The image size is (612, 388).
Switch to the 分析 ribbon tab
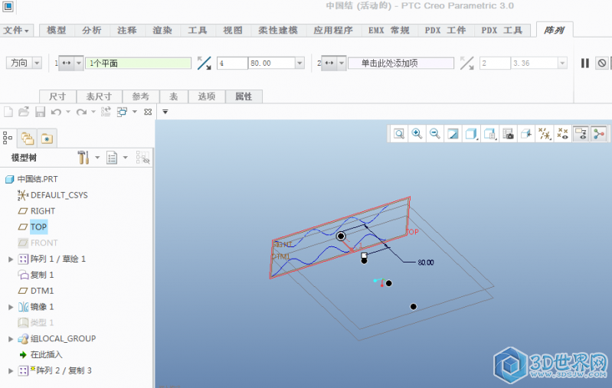point(92,30)
